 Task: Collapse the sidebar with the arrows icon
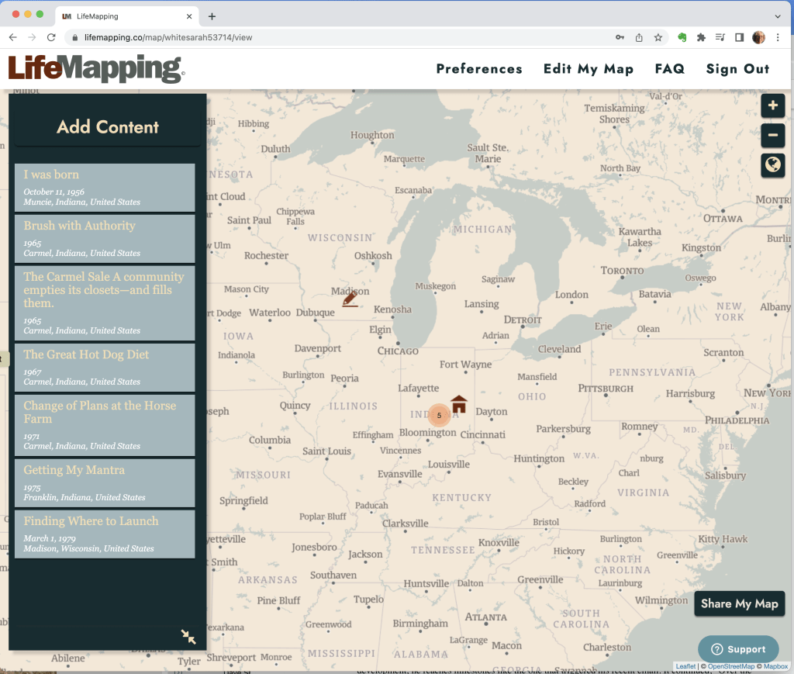pos(188,637)
